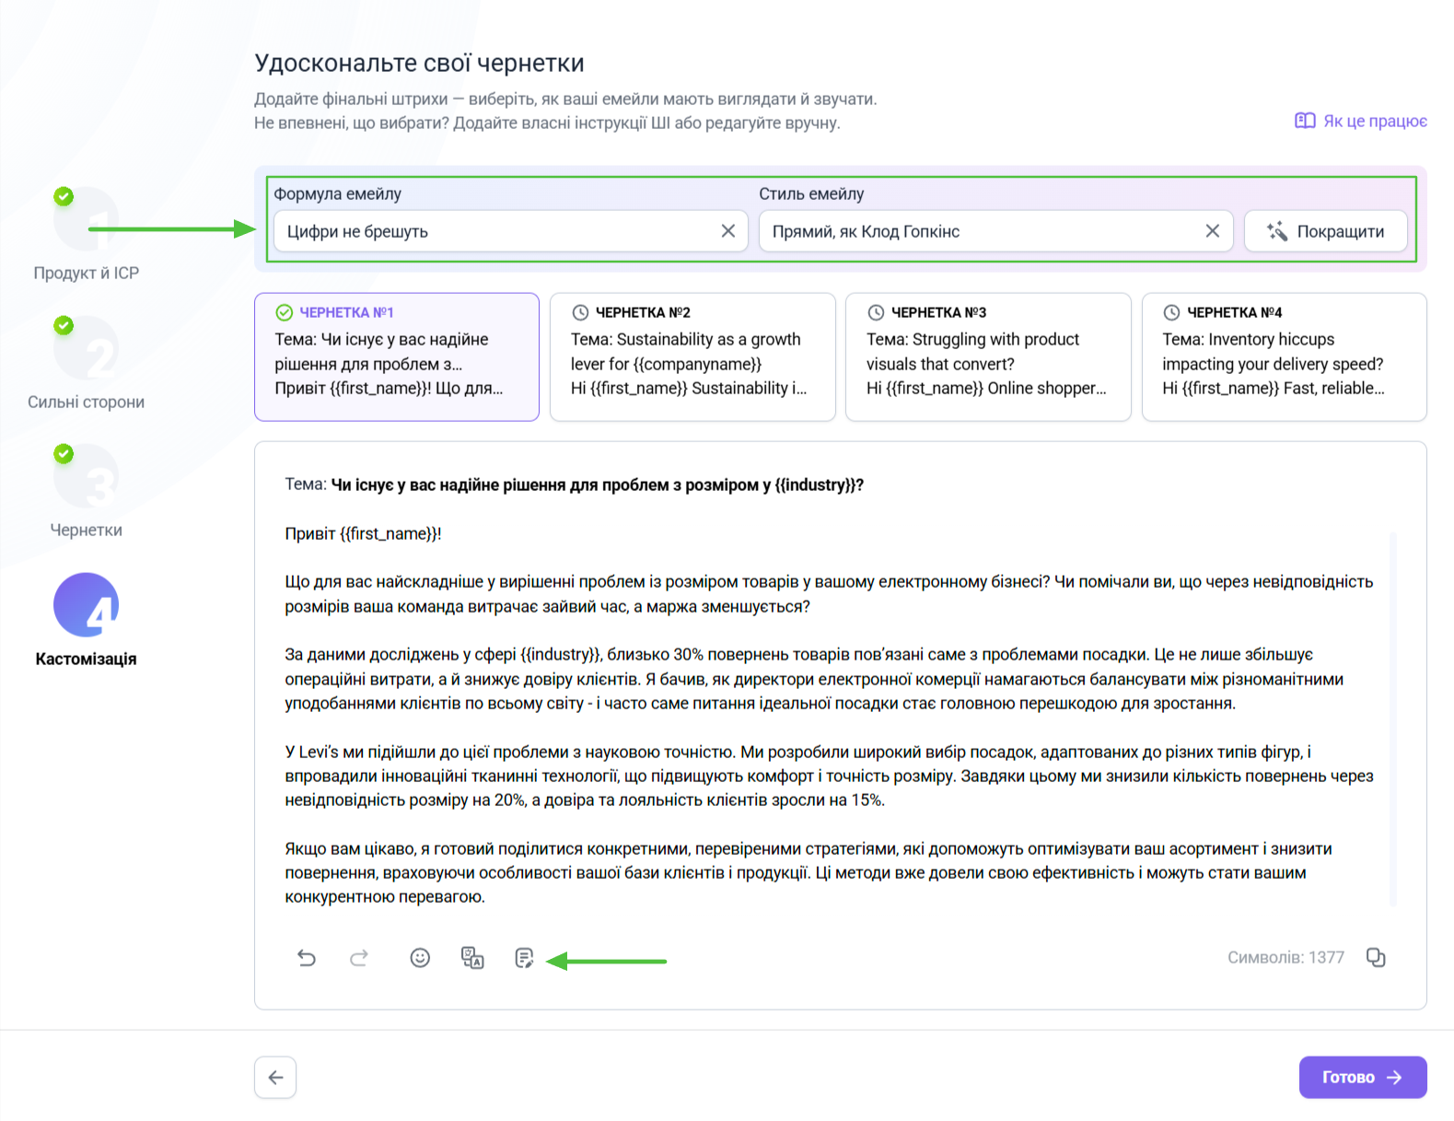This screenshot has width=1454, height=1121.
Task: Go to step 2 'Сильні сторони'
Action: click(x=87, y=363)
